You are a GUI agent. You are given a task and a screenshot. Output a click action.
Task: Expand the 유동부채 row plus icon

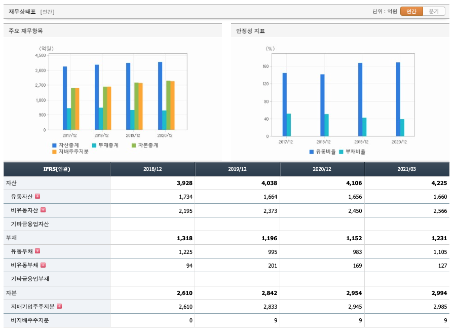[x=37, y=251]
